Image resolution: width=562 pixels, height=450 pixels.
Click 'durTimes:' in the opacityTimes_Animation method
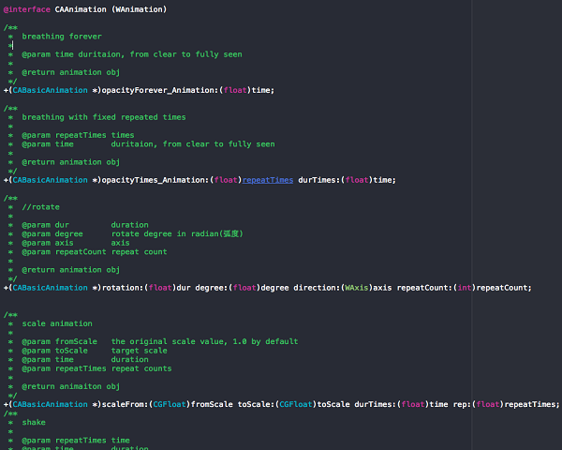click(x=319, y=180)
